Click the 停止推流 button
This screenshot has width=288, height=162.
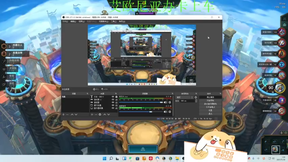pos(210,97)
